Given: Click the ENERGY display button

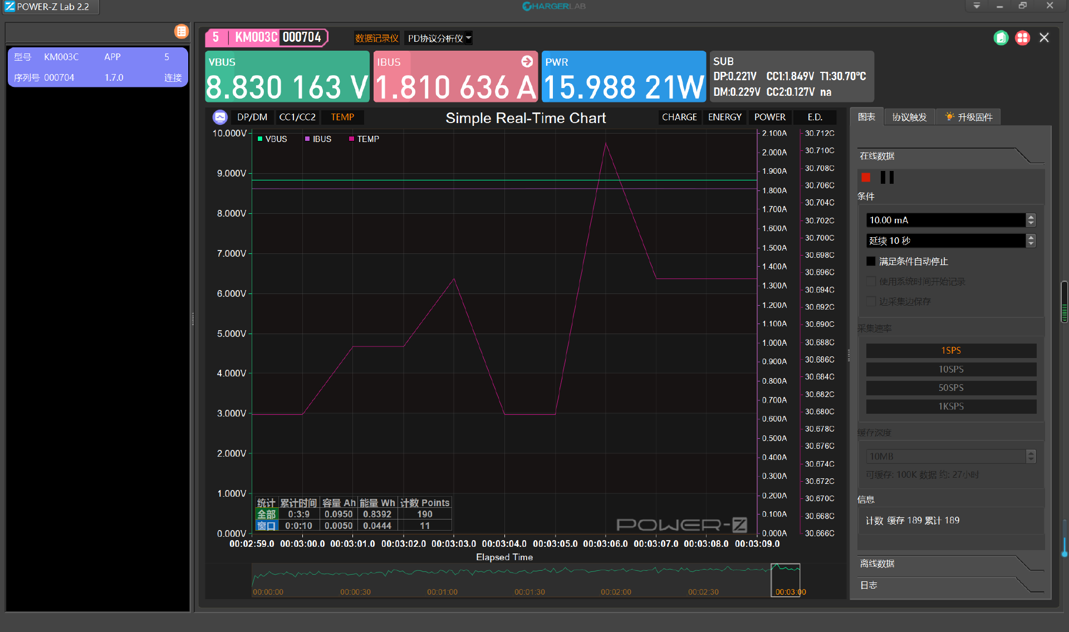Looking at the screenshot, I should pos(724,117).
